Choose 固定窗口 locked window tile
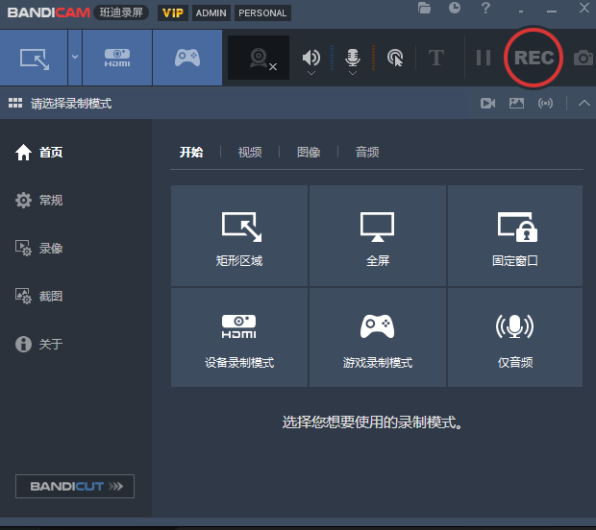Screen dimensions: 596x530 tap(515, 236)
